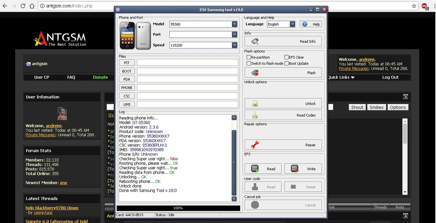The height and width of the screenshot is (223, 436).
Task: Open FAQ in forum navbar
Action: click(71, 77)
